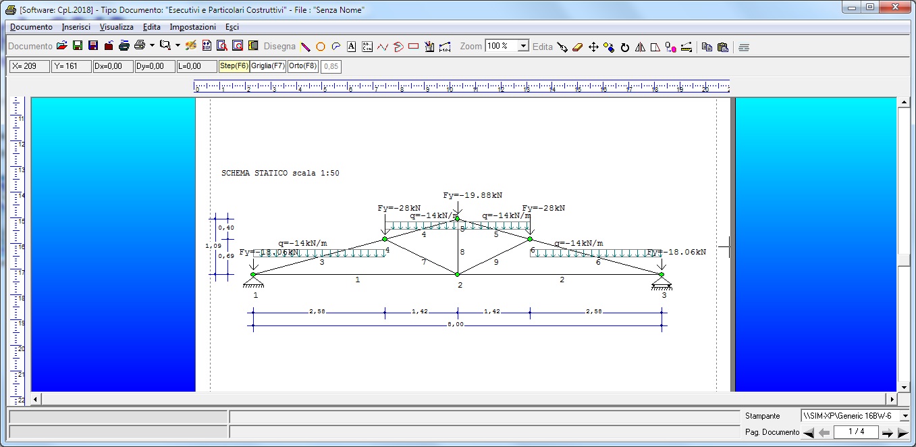The height and width of the screenshot is (447, 916).
Task: Jump to the last document page
Action: (902, 432)
